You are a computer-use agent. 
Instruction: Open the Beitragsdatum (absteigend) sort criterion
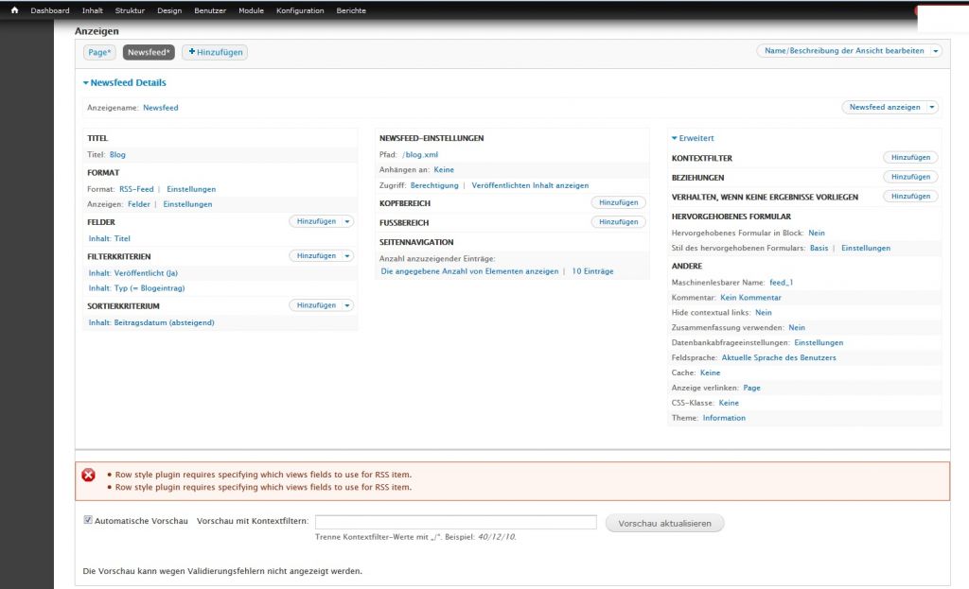(151, 322)
